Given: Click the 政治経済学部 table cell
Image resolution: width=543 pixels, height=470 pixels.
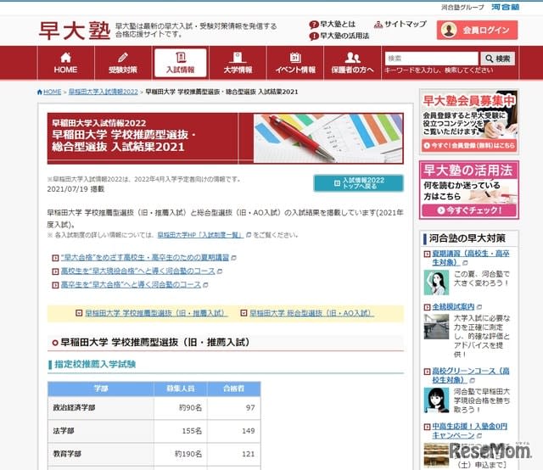Looking at the screenshot, I should (x=101, y=408).
